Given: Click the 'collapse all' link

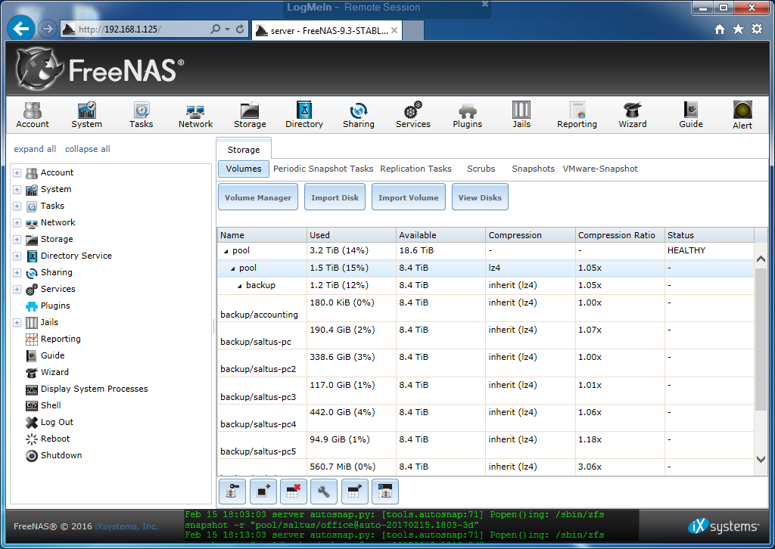Looking at the screenshot, I should point(88,149).
